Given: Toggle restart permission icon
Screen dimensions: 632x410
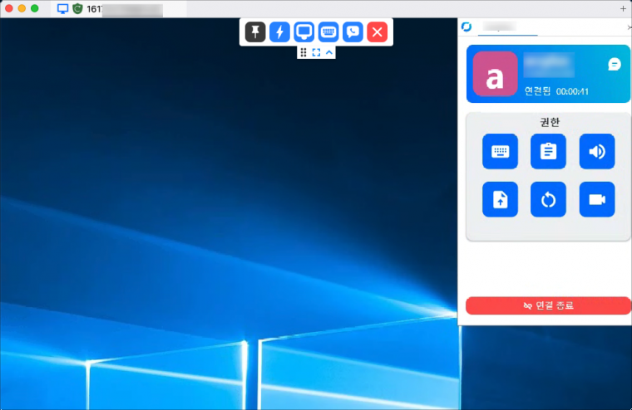Looking at the screenshot, I should pyautogui.click(x=548, y=199).
